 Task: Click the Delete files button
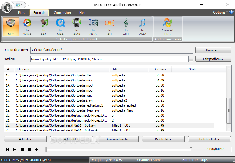[x=163, y=139]
